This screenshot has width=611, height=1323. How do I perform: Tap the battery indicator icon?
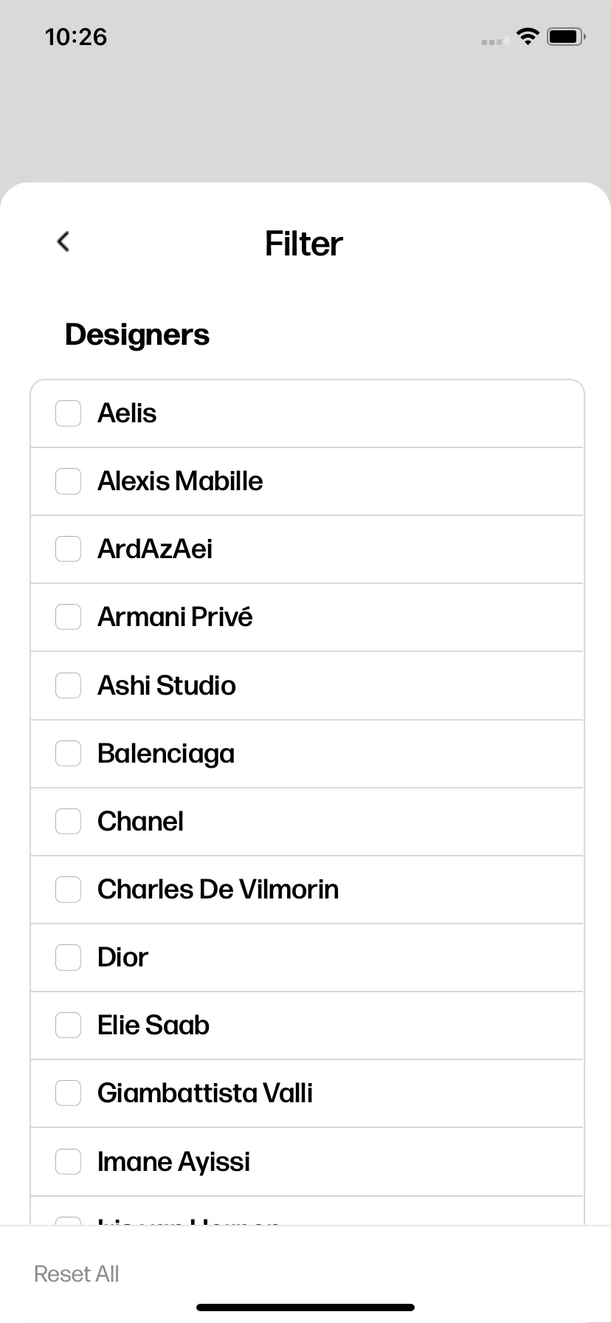(567, 36)
